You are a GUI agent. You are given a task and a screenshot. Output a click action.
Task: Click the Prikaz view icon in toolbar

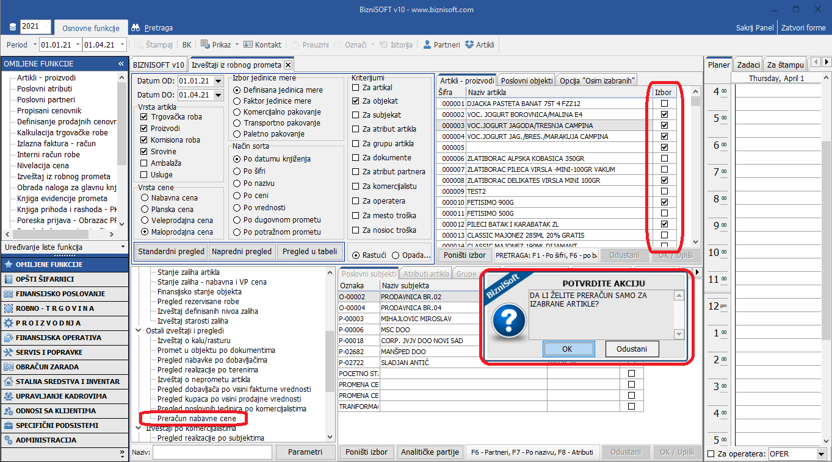(x=204, y=44)
